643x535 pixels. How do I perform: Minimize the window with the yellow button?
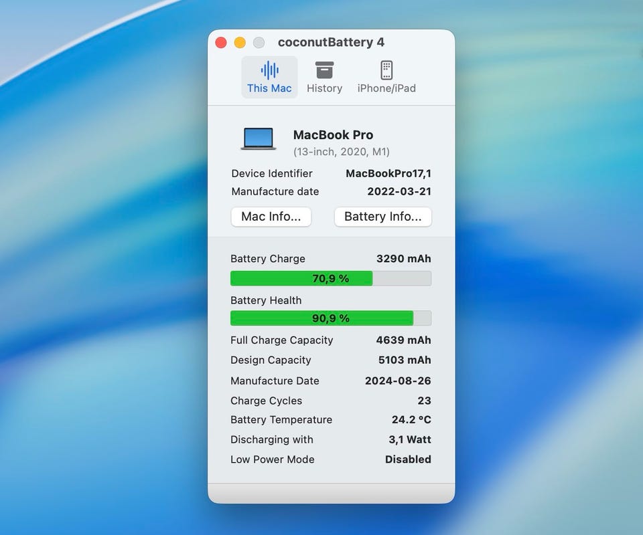240,43
